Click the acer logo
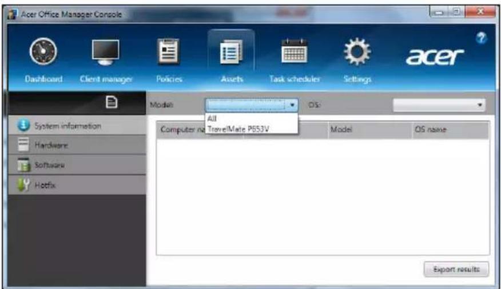Image resolution: width=501 pixels, height=289 pixels. (x=435, y=57)
